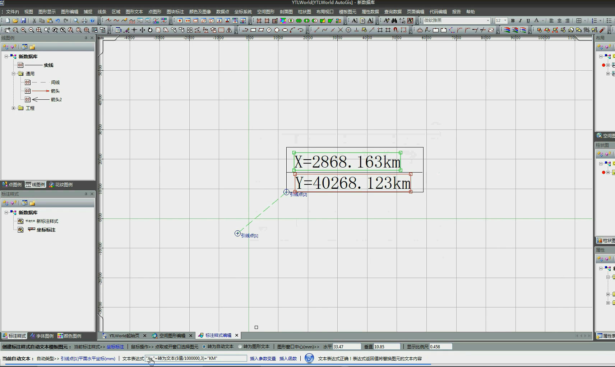The height and width of the screenshot is (367, 615).
Task: Open the 坐标系统 menu
Action: (x=243, y=12)
